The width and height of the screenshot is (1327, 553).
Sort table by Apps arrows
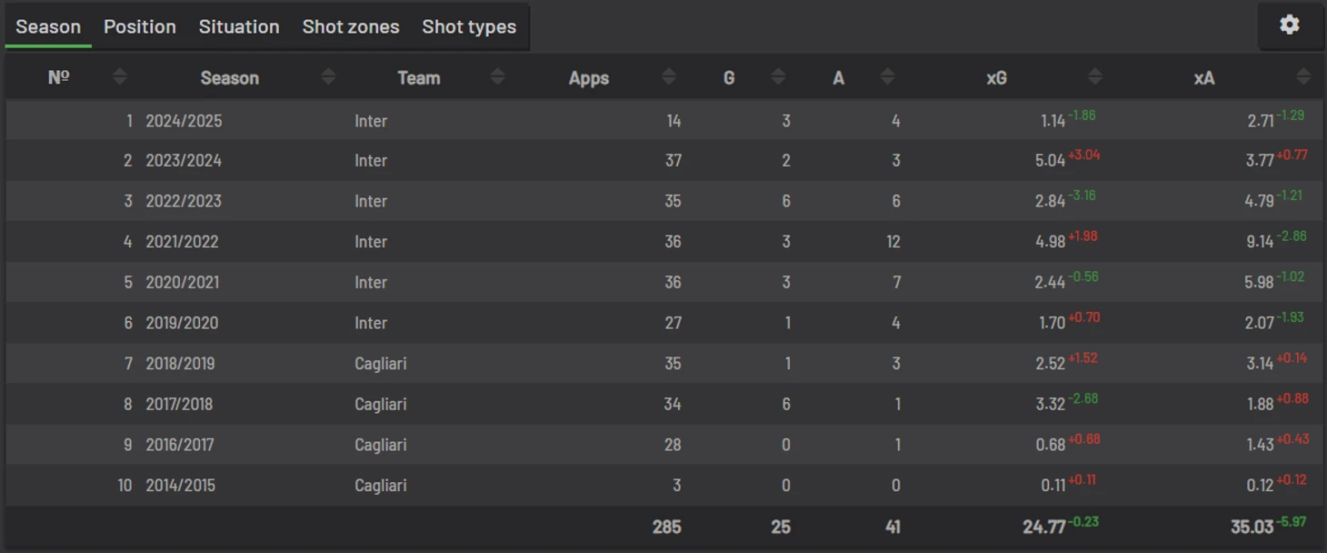pos(669,77)
